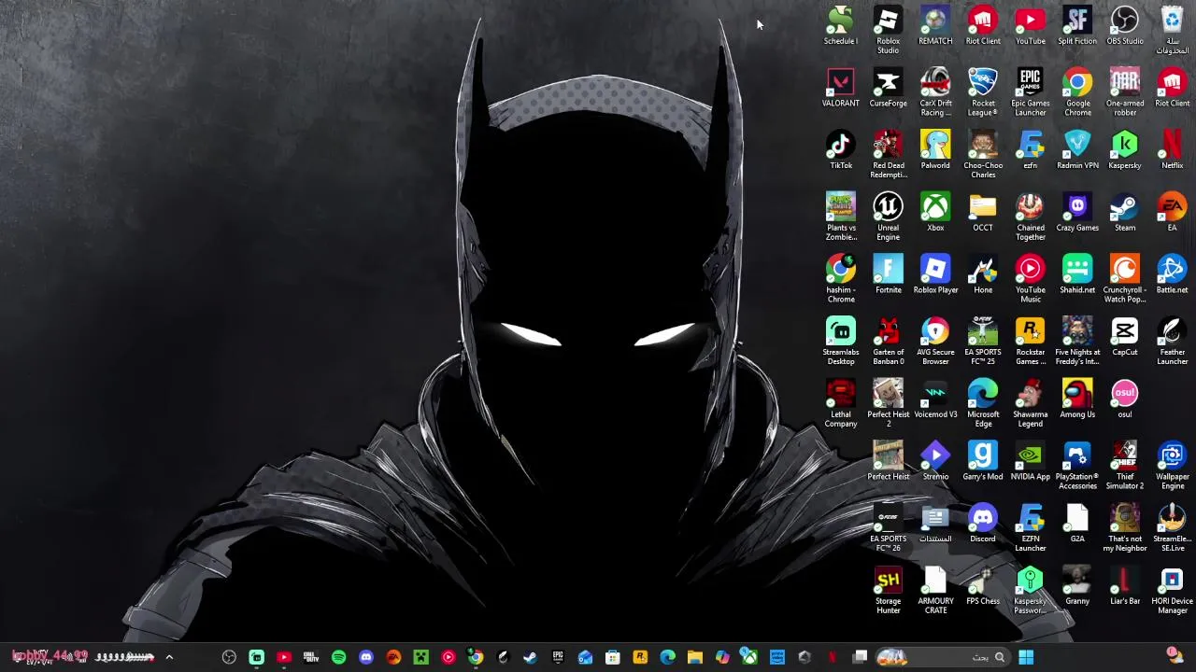The height and width of the screenshot is (672, 1196).
Task: Open Minecraft from the taskbar
Action: point(420,657)
